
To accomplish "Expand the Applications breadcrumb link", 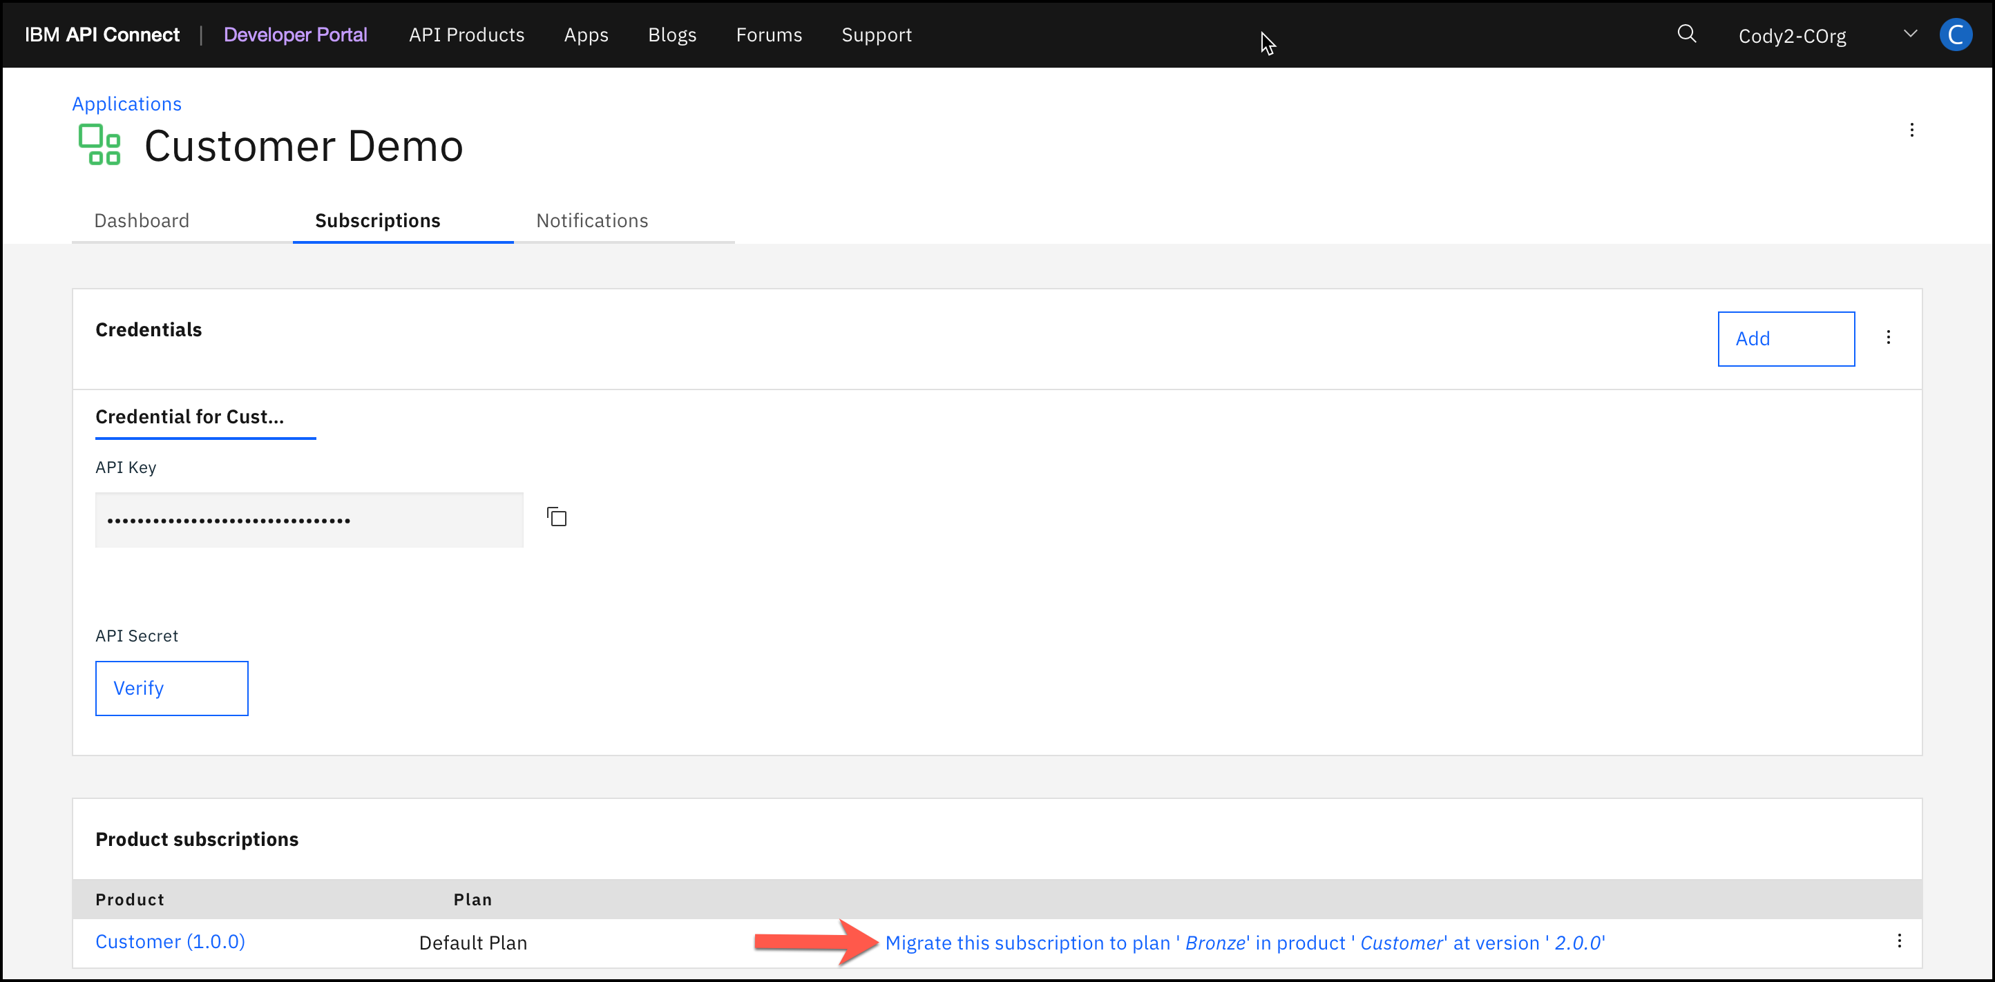I will point(126,103).
